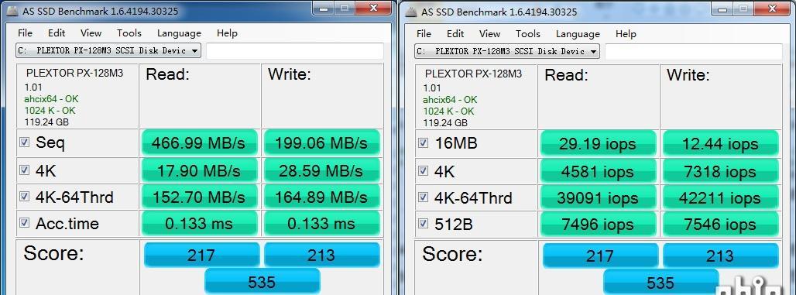
Task: Click 'PLEXTOR PX-128M3' device name in right info panel
Action: tap(473, 74)
